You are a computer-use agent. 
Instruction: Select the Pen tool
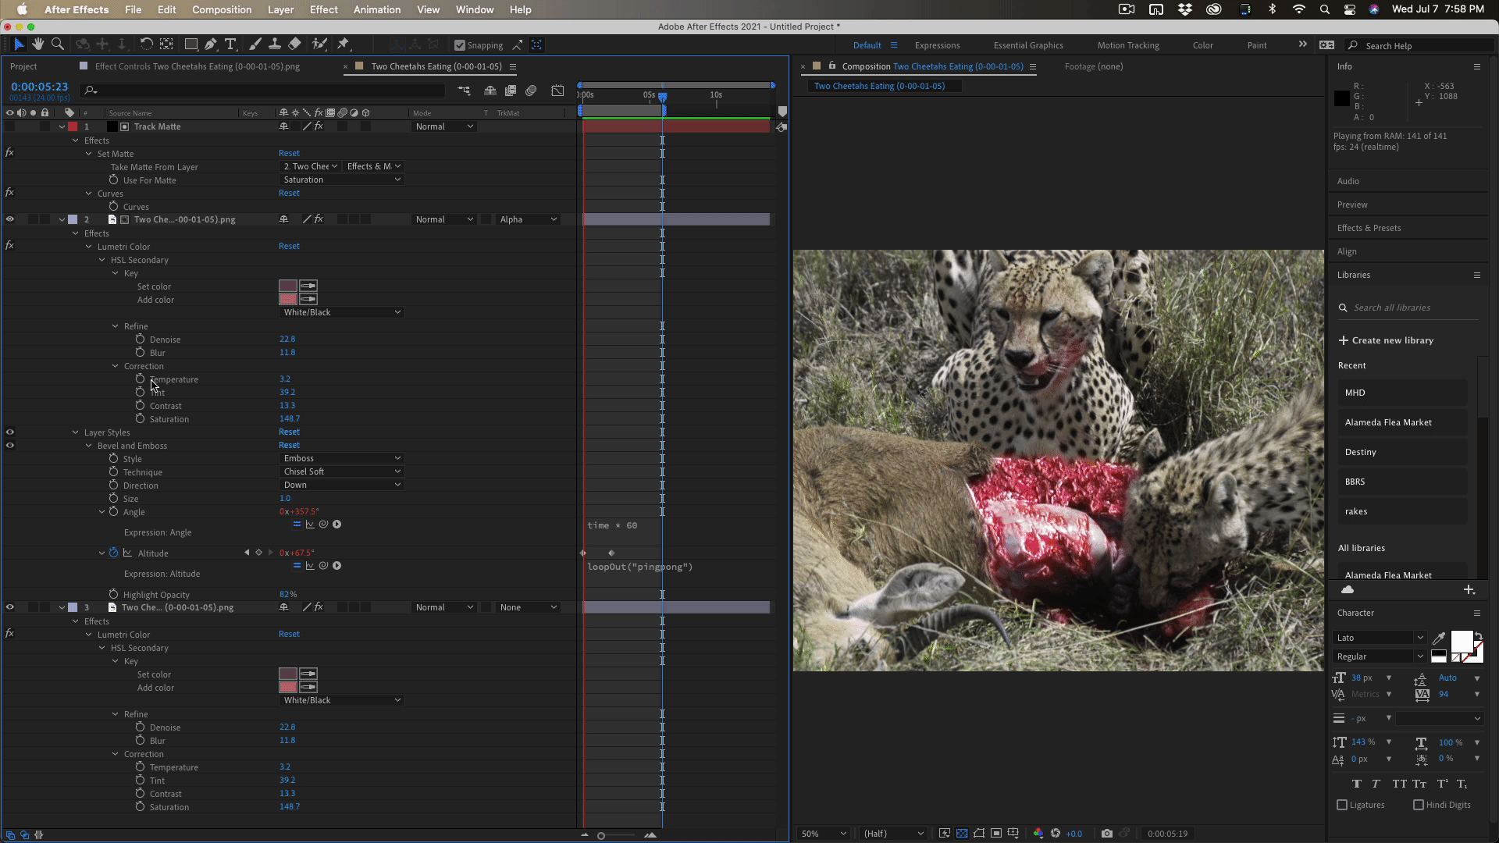(211, 44)
